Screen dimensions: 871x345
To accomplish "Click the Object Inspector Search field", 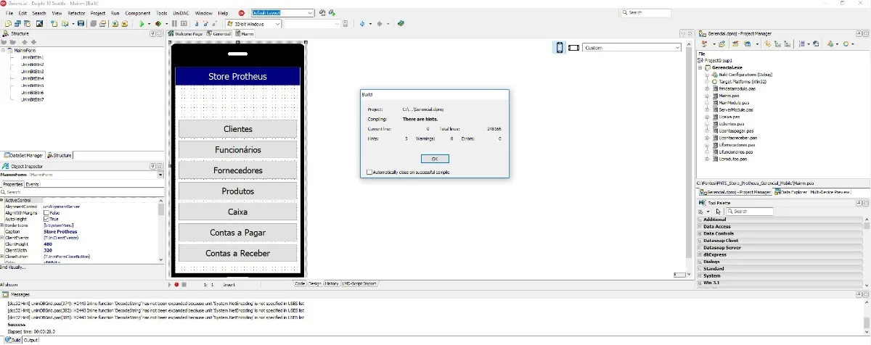I will (x=81, y=192).
